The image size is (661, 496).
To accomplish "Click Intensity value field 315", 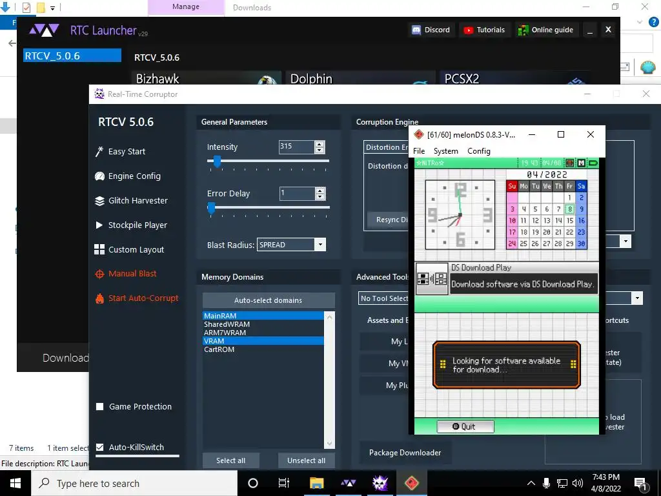I will point(296,147).
